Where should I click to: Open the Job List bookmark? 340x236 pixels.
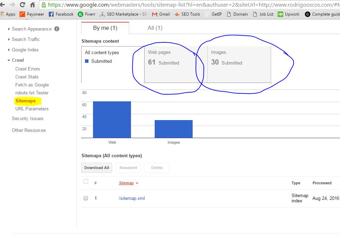[263, 14]
